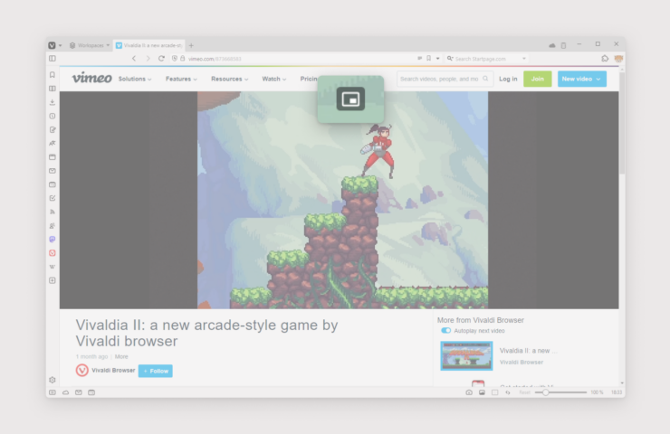
Task: Open the Workspaces dropdown
Action: click(90, 45)
